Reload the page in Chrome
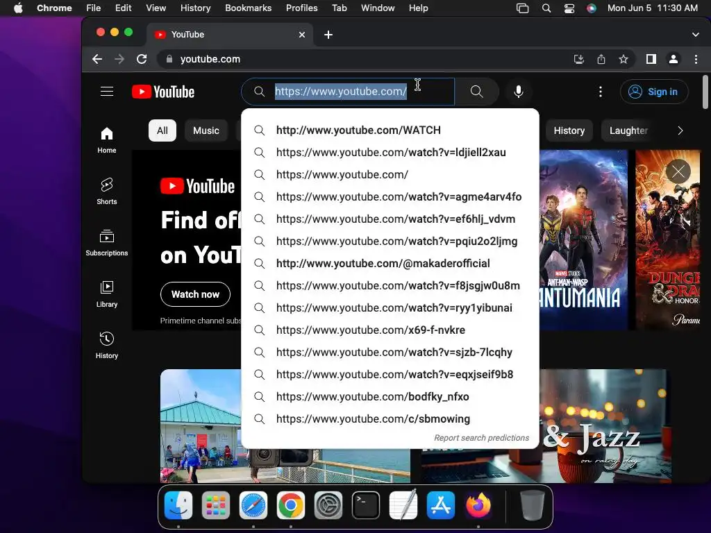The height and width of the screenshot is (533, 711). pyautogui.click(x=142, y=59)
